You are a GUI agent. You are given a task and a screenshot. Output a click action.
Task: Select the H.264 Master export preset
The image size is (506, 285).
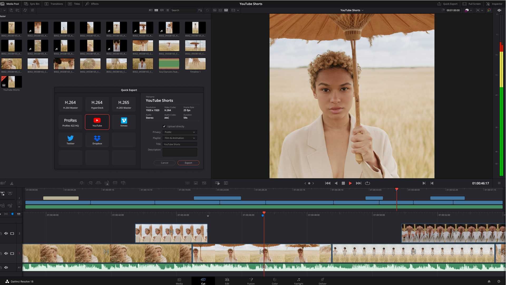point(70,104)
